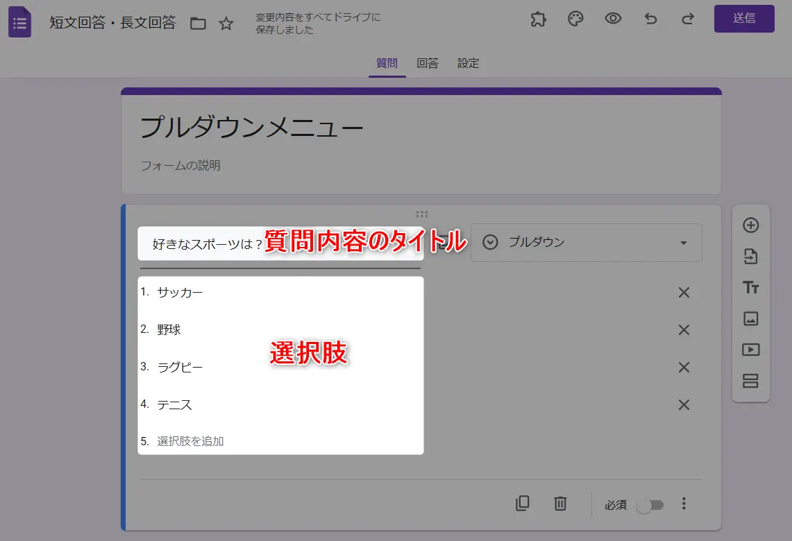Switch to the 質問 tab
Viewport: 792px width, 541px height.
[387, 64]
